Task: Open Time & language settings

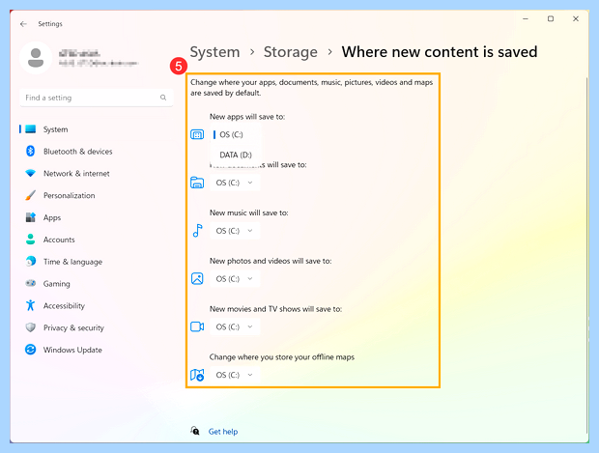Action: click(x=96, y=262)
